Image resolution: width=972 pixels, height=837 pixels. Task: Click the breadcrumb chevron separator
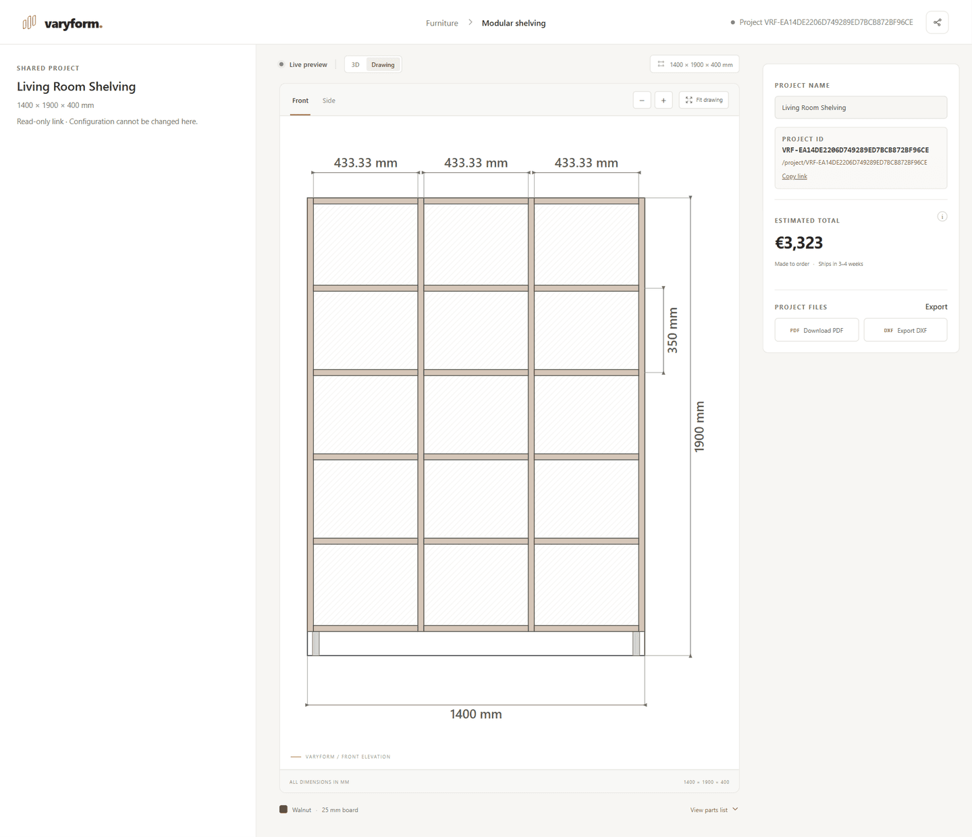tap(470, 23)
